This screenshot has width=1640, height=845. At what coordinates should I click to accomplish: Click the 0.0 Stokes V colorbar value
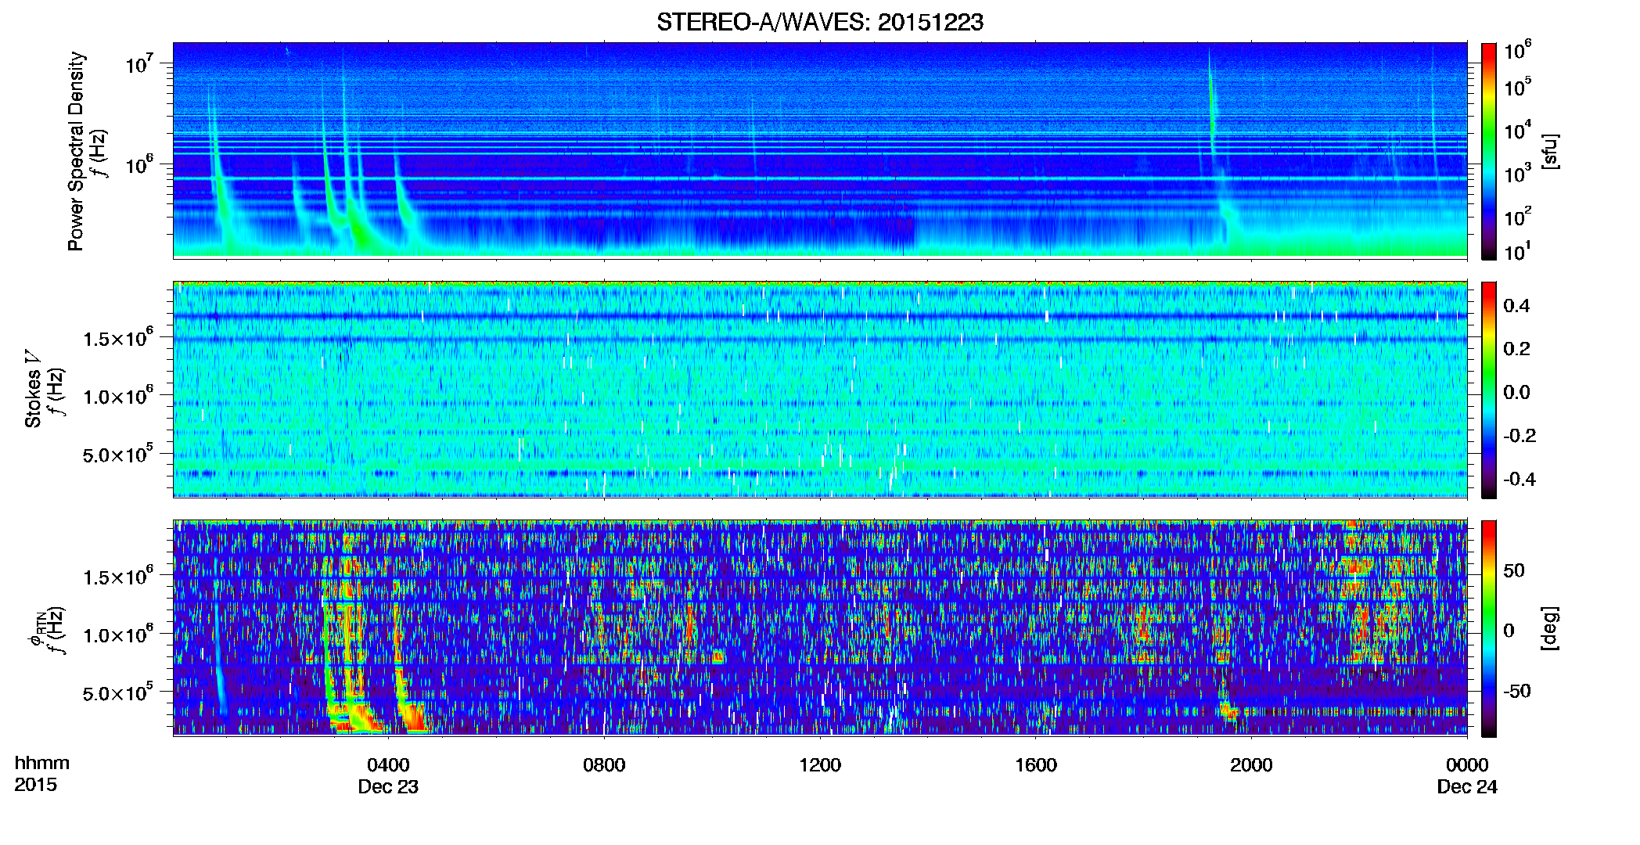click(1516, 392)
